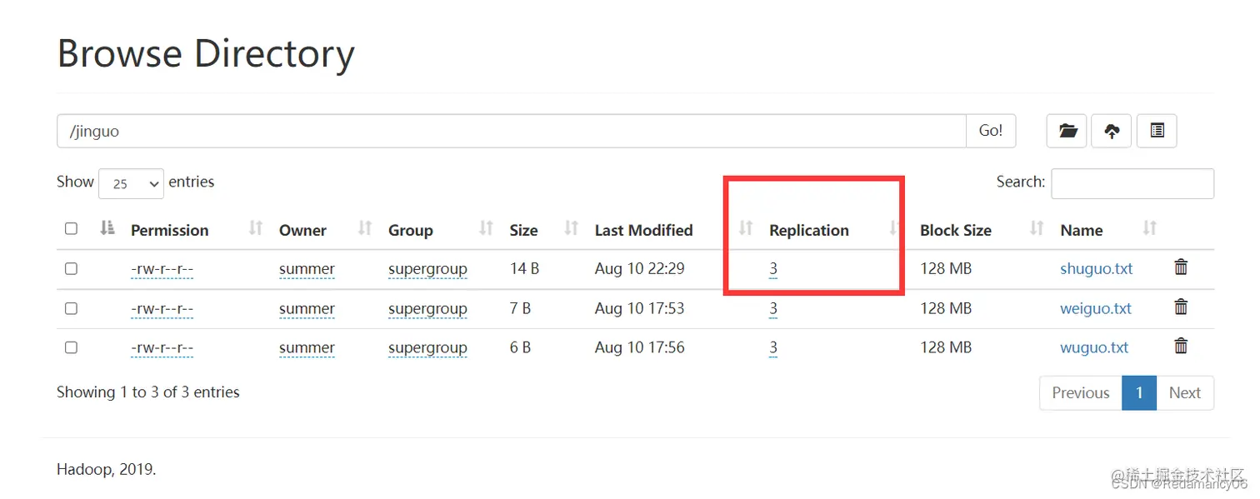Click the Go! button

(991, 131)
